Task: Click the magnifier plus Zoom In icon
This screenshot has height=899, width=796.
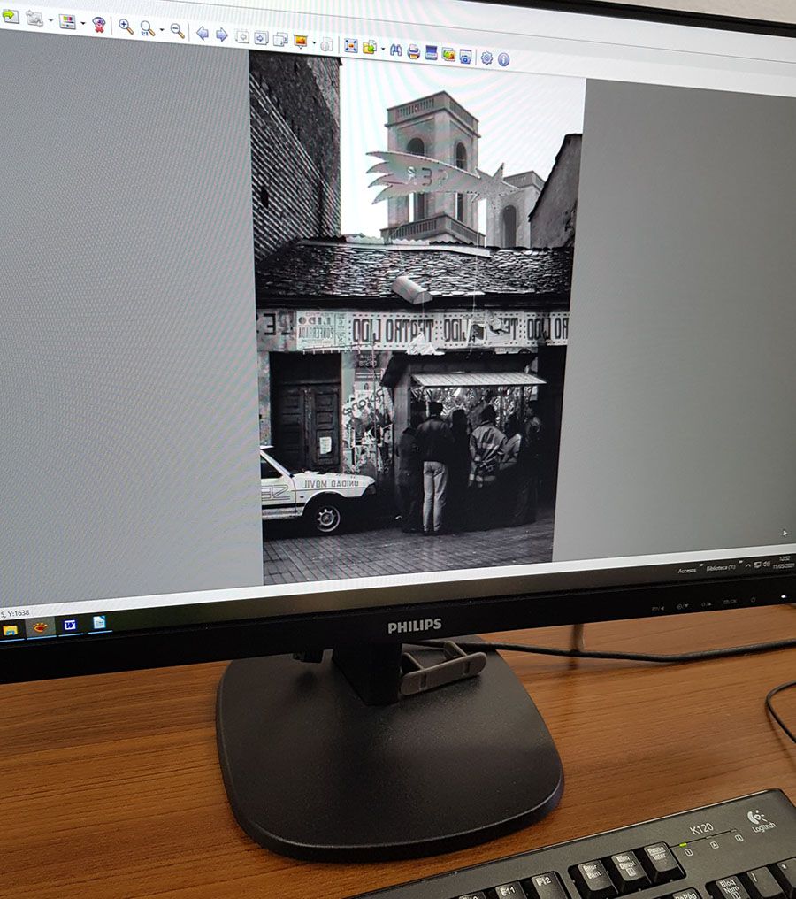Action: 126,27
